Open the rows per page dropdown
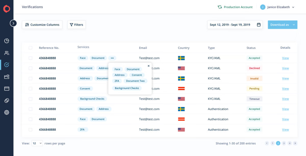The height and width of the screenshot is (156, 306). coord(37,143)
